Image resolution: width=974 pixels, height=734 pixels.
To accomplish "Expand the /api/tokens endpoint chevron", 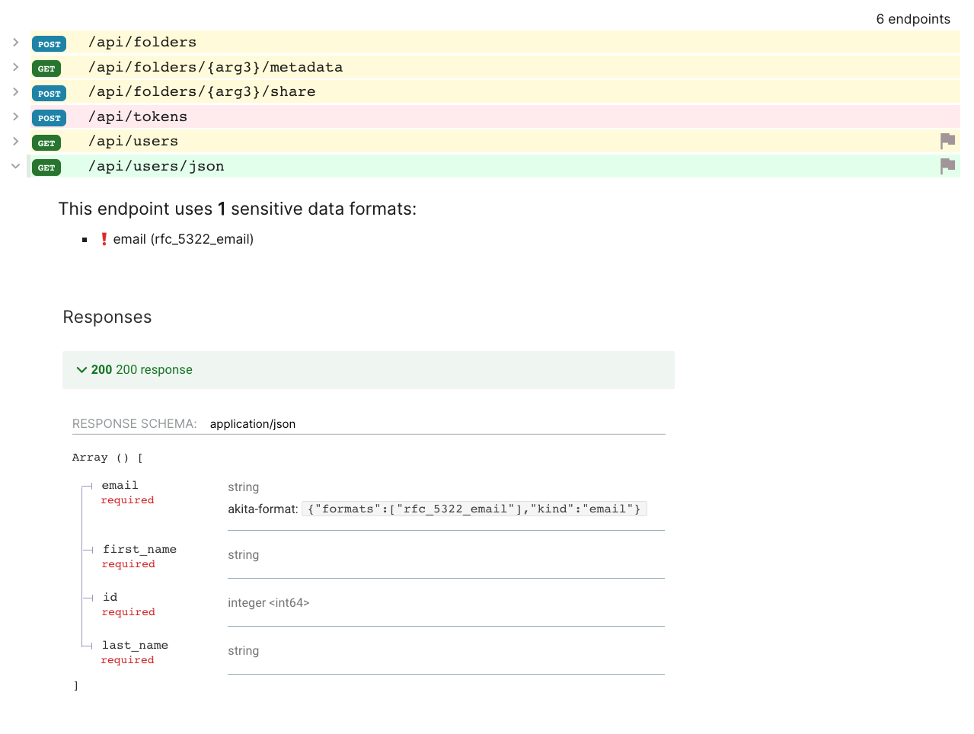I will (x=15, y=116).
